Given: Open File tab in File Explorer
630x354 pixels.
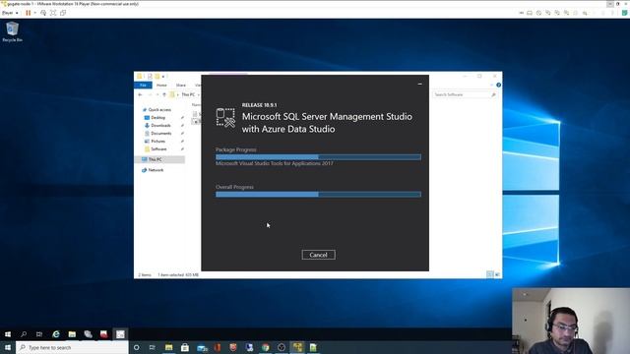Looking at the screenshot, I should tap(143, 86).
